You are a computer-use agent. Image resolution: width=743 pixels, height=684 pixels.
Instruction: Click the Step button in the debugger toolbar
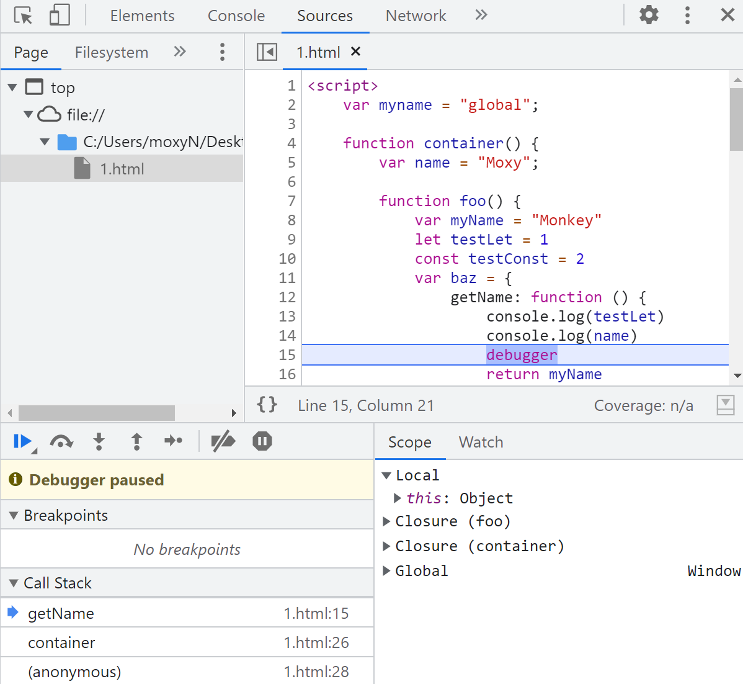173,441
